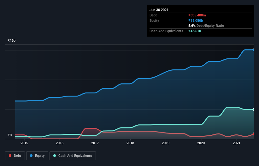Toggle Cash And Equivalents legend button

click(73, 156)
